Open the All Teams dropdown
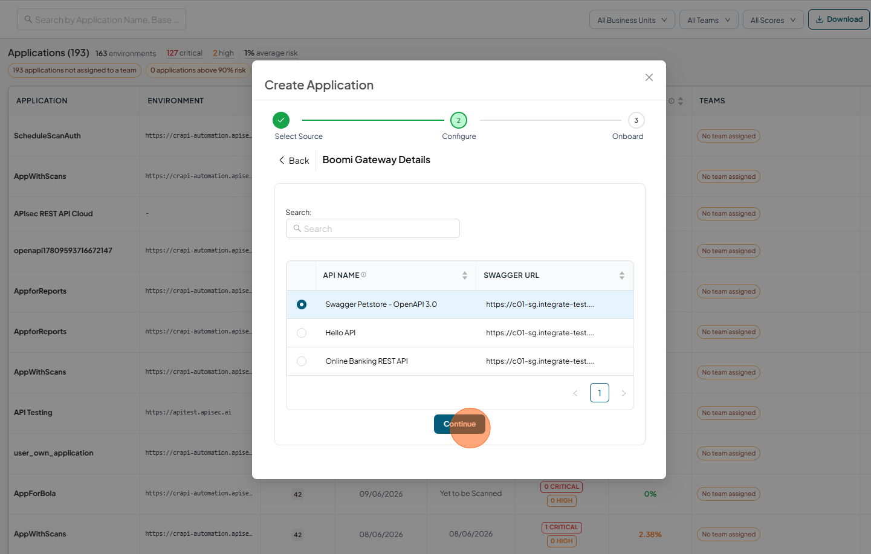 pyautogui.click(x=708, y=20)
